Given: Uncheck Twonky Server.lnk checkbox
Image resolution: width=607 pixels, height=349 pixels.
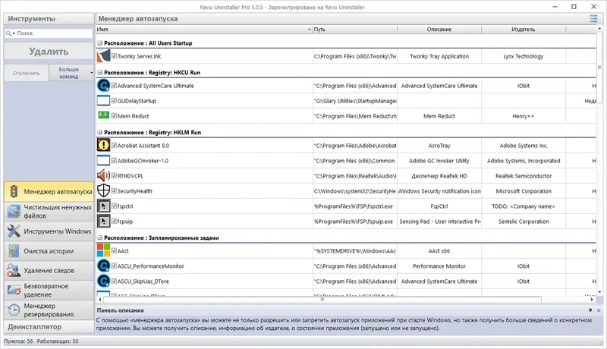Looking at the screenshot, I should click(x=114, y=55).
